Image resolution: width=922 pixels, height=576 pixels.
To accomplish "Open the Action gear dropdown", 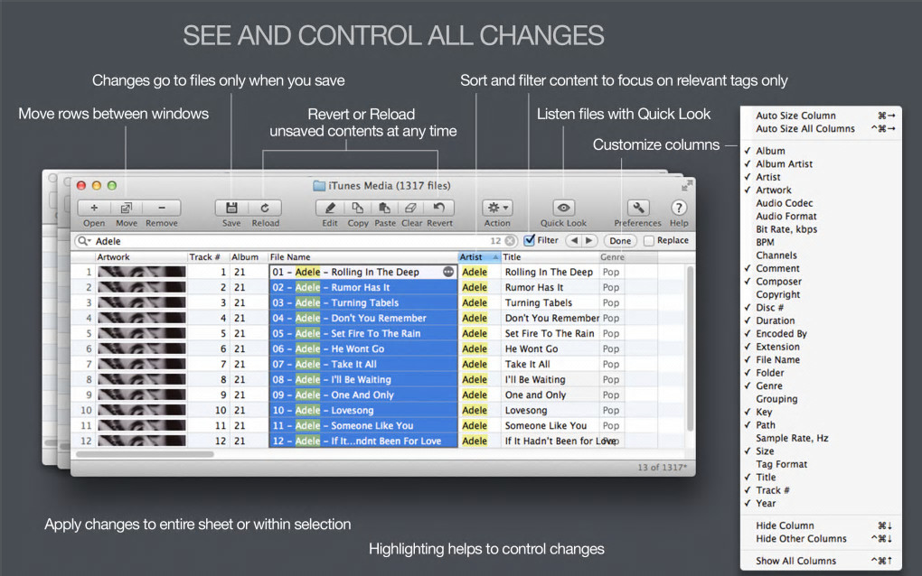I will tap(497, 208).
